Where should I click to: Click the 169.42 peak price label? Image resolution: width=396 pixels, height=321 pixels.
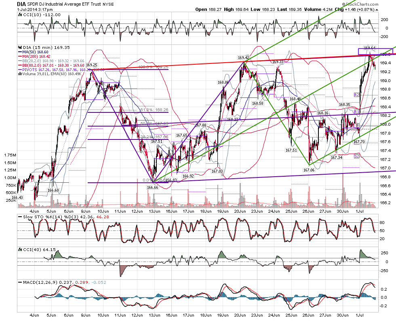point(243,58)
